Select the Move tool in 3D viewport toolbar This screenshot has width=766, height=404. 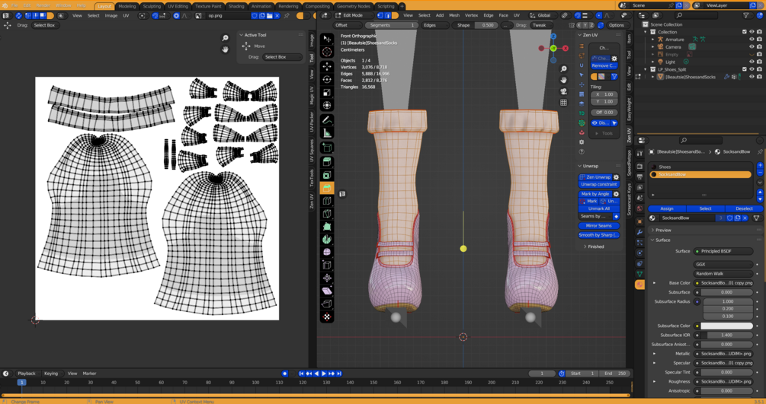click(x=327, y=66)
